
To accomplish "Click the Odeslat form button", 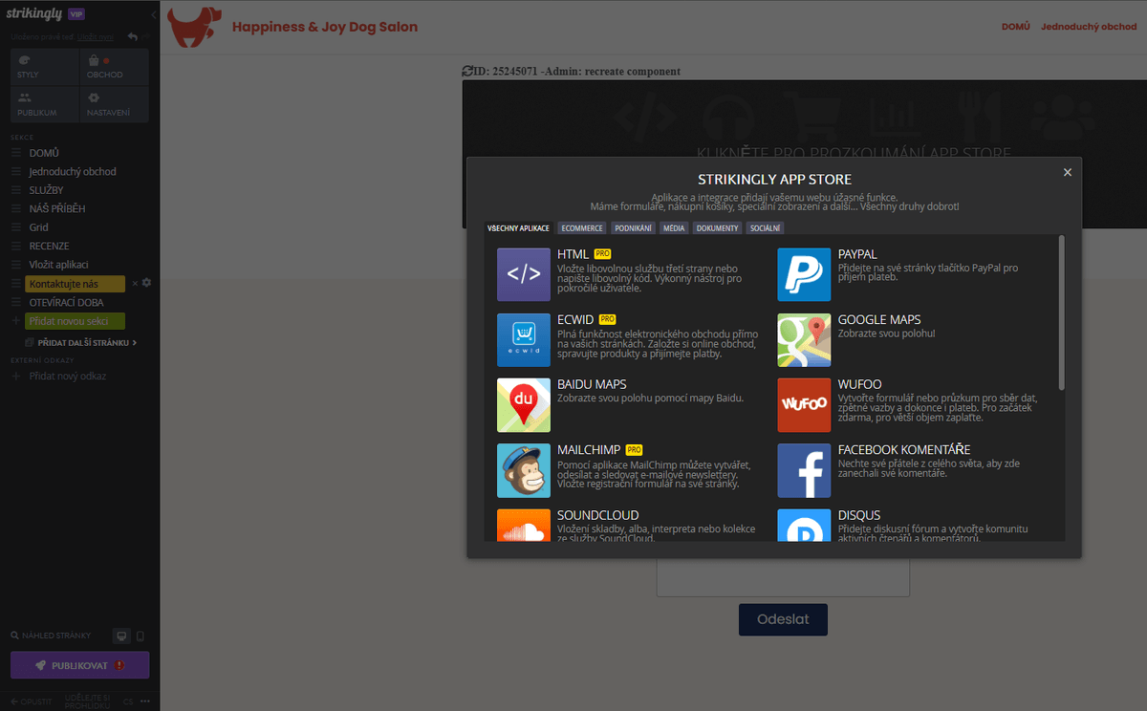I will tap(783, 619).
